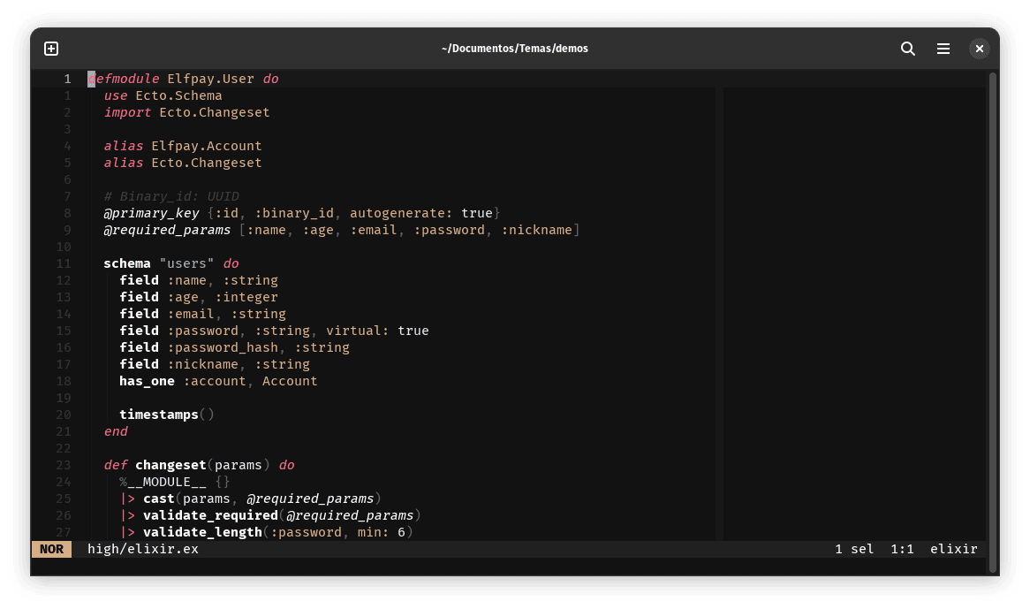Viewport: 1030px width, 609px height.
Task: Click 'use' in the use Ecto.Schema line
Action: [x=116, y=96]
